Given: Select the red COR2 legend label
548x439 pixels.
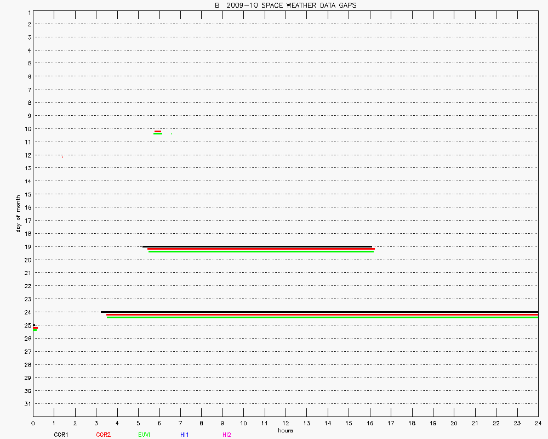Looking at the screenshot, I should [103, 435].
